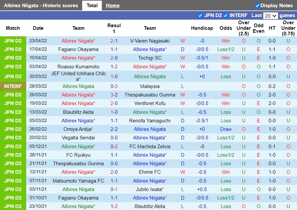Image resolution: width=297 pixels, height=210 pixels.
Task: Open Albirex Niigata away link on 26/02/22
Action: coord(150,129)
